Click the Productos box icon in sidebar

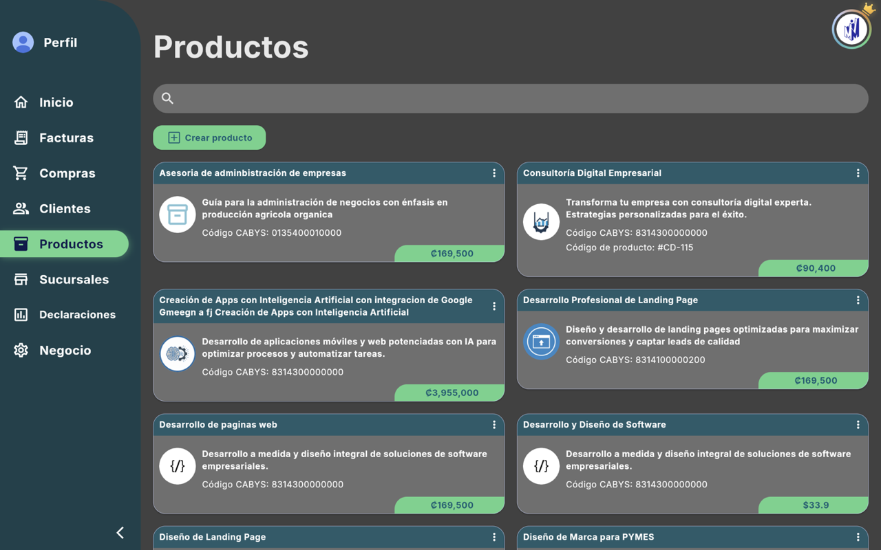point(21,244)
